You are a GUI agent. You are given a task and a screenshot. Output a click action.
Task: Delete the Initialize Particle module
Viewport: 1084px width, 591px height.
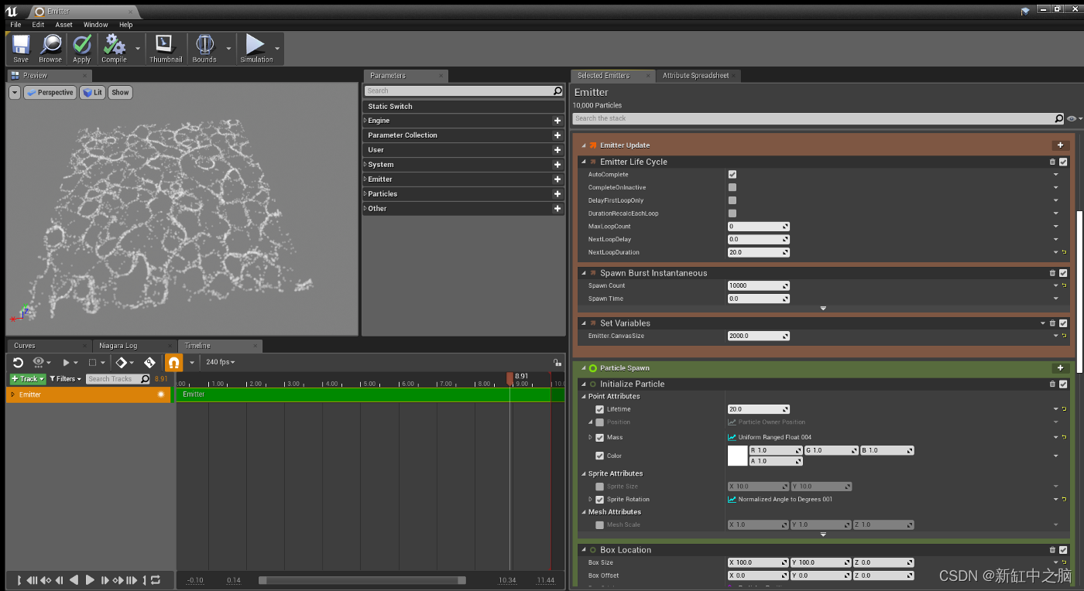point(1052,384)
